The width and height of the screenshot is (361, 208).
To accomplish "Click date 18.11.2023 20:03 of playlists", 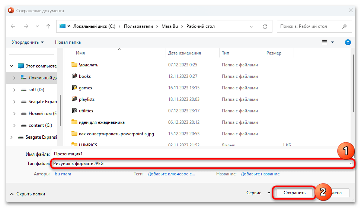I will [184, 99].
